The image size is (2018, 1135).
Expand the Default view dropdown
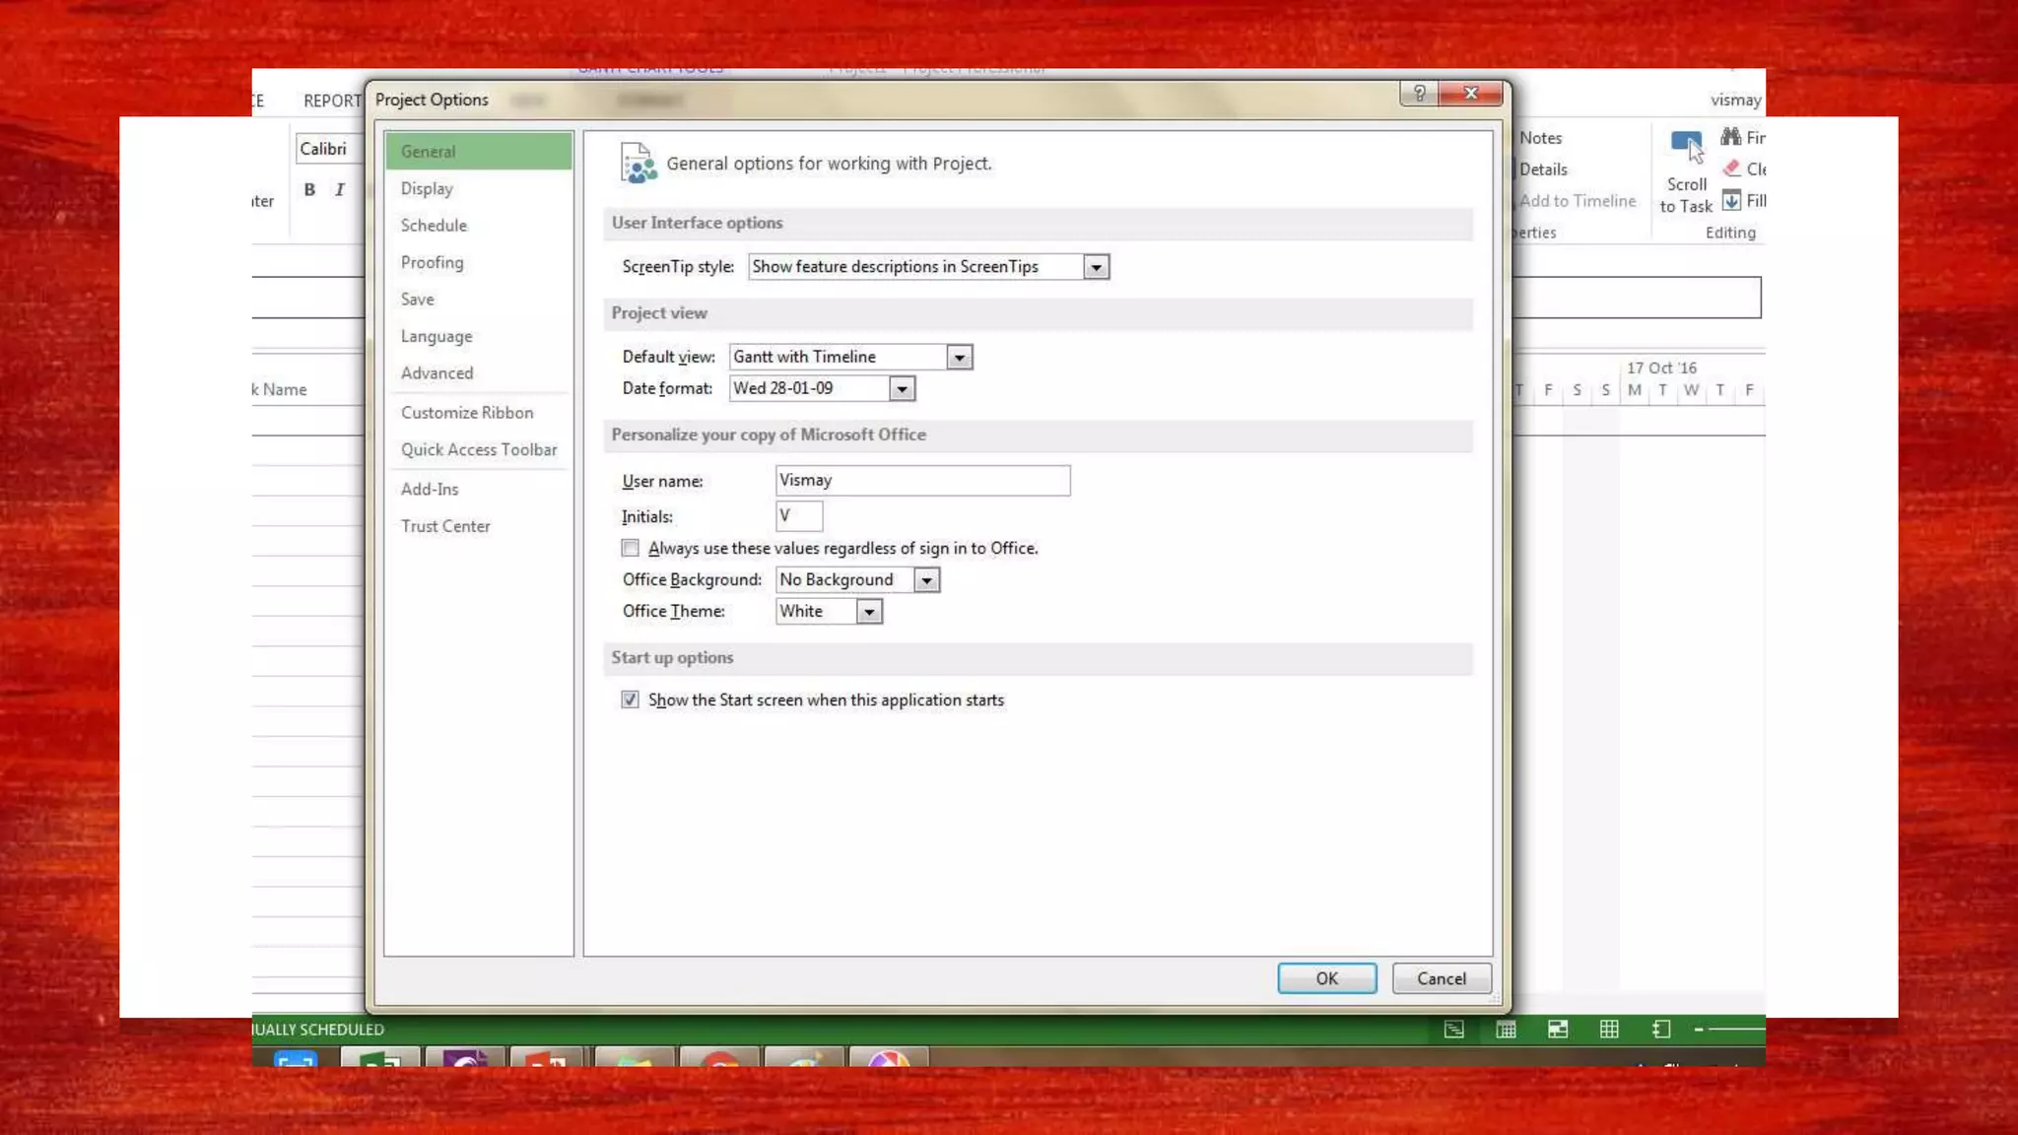click(x=959, y=358)
